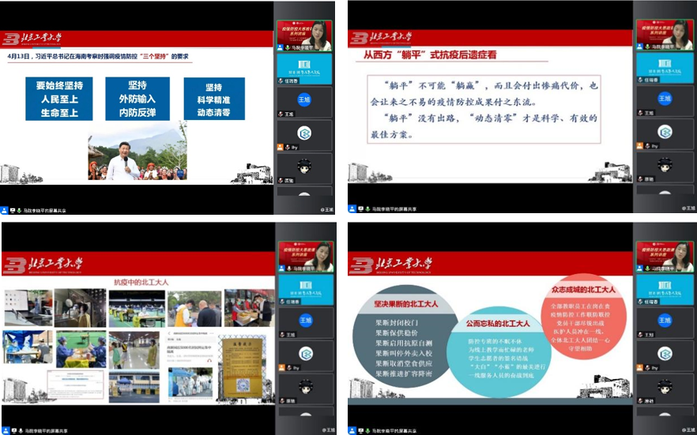This screenshot has height=435, width=697.
Task: Click the microphone icon next to 任瑞香 beside the 三个坚持 slide
Action: (280, 81)
